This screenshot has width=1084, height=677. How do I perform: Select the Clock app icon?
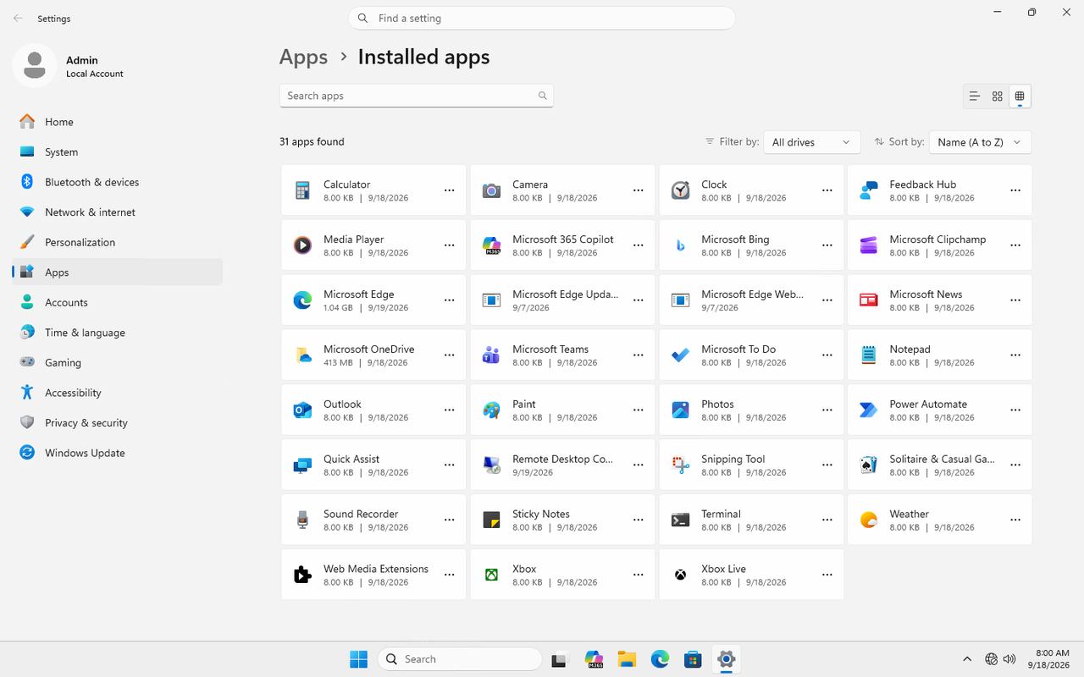pos(680,190)
